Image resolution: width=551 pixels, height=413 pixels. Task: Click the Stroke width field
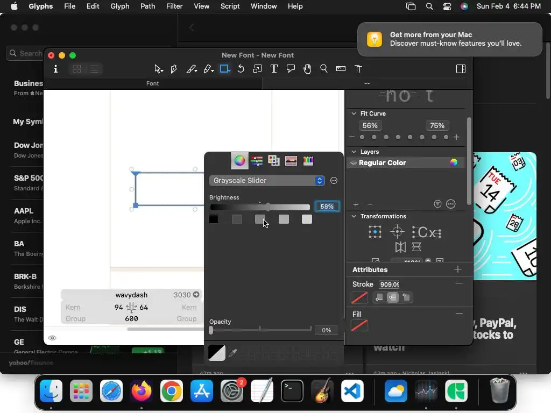pyautogui.click(x=389, y=284)
